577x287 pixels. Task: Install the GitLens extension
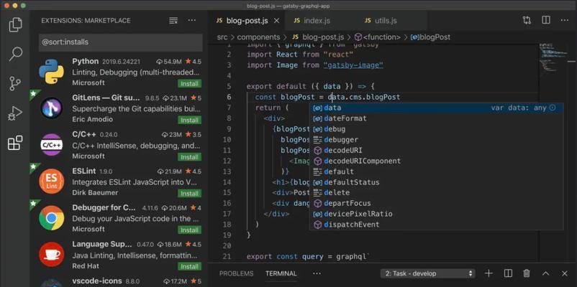189,120
